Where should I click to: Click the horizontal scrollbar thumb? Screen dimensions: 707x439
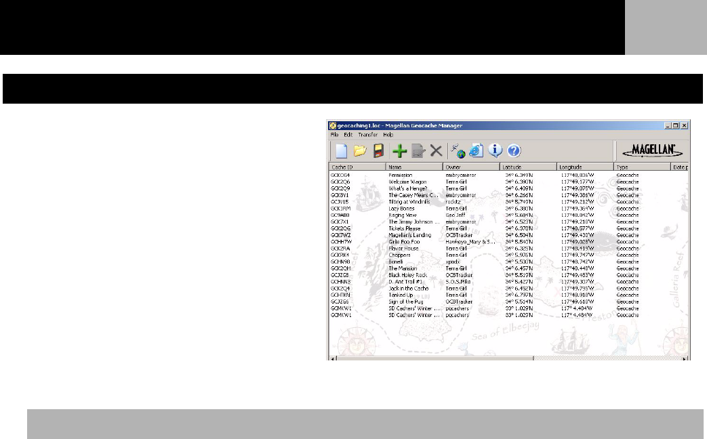pos(435,358)
